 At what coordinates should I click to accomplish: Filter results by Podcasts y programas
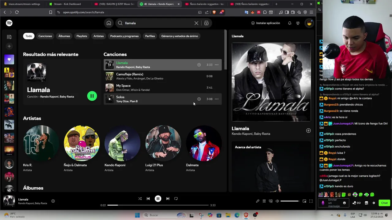pos(124,36)
